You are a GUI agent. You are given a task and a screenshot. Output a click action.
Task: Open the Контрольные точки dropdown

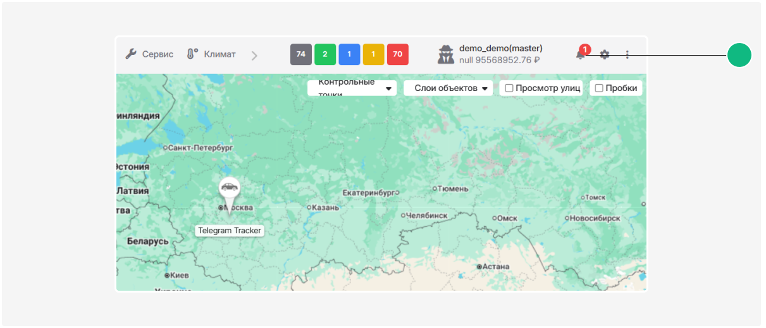(352, 88)
